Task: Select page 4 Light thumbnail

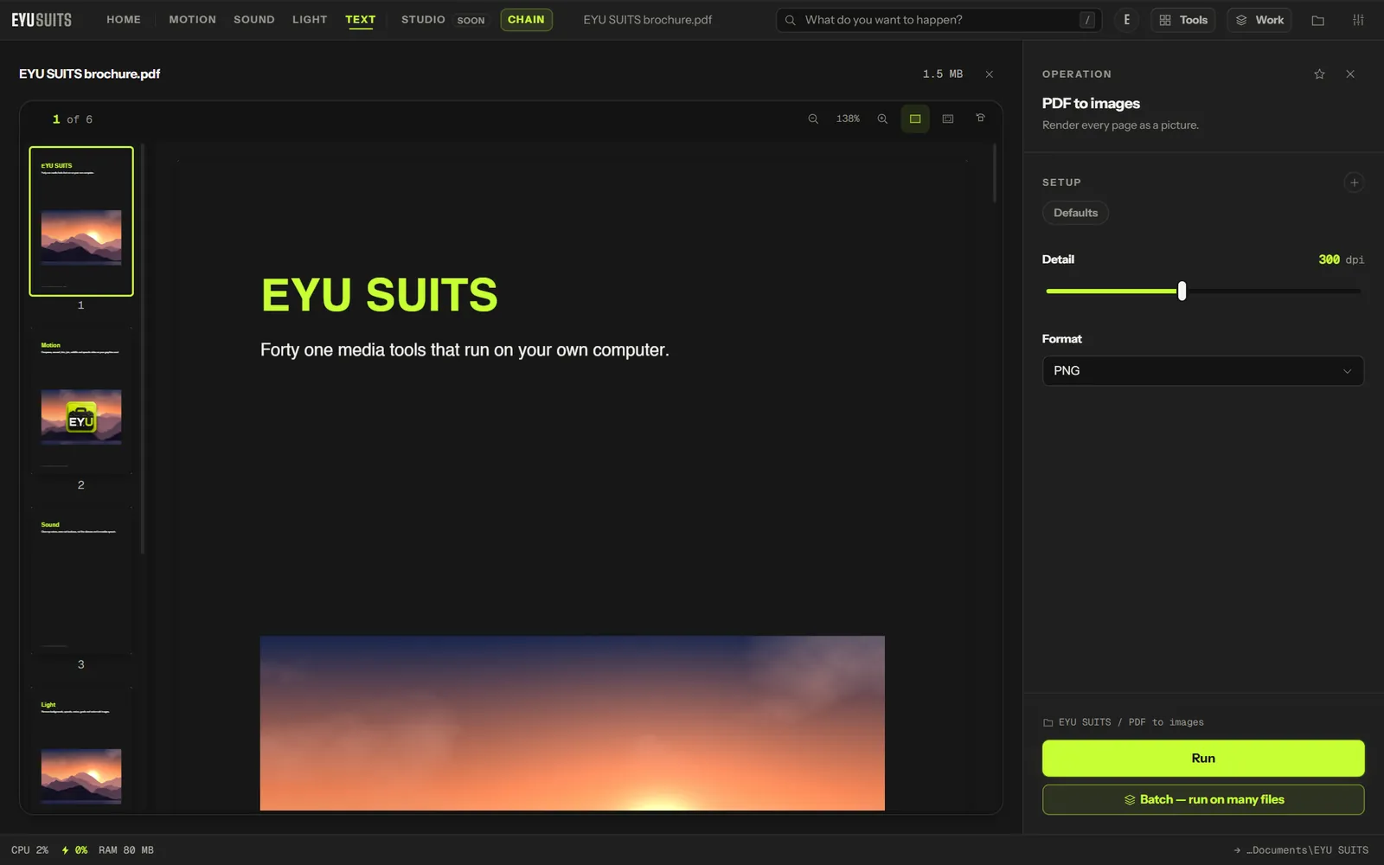Action: click(81, 749)
